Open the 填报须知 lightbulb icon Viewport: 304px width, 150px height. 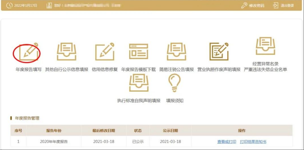pyautogui.click(x=174, y=83)
